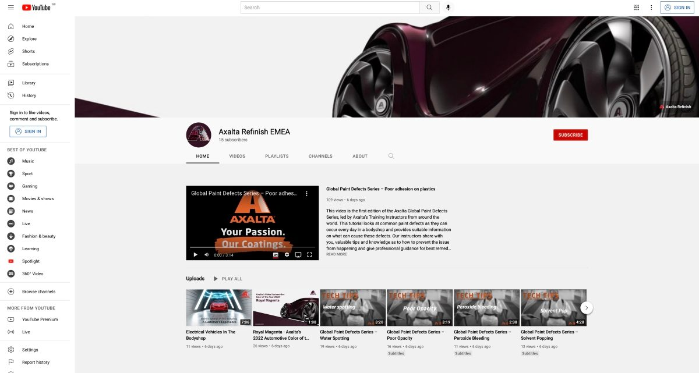Click SIGN IN in sidebar
Screen dimensions: 699x373
tap(28, 132)
